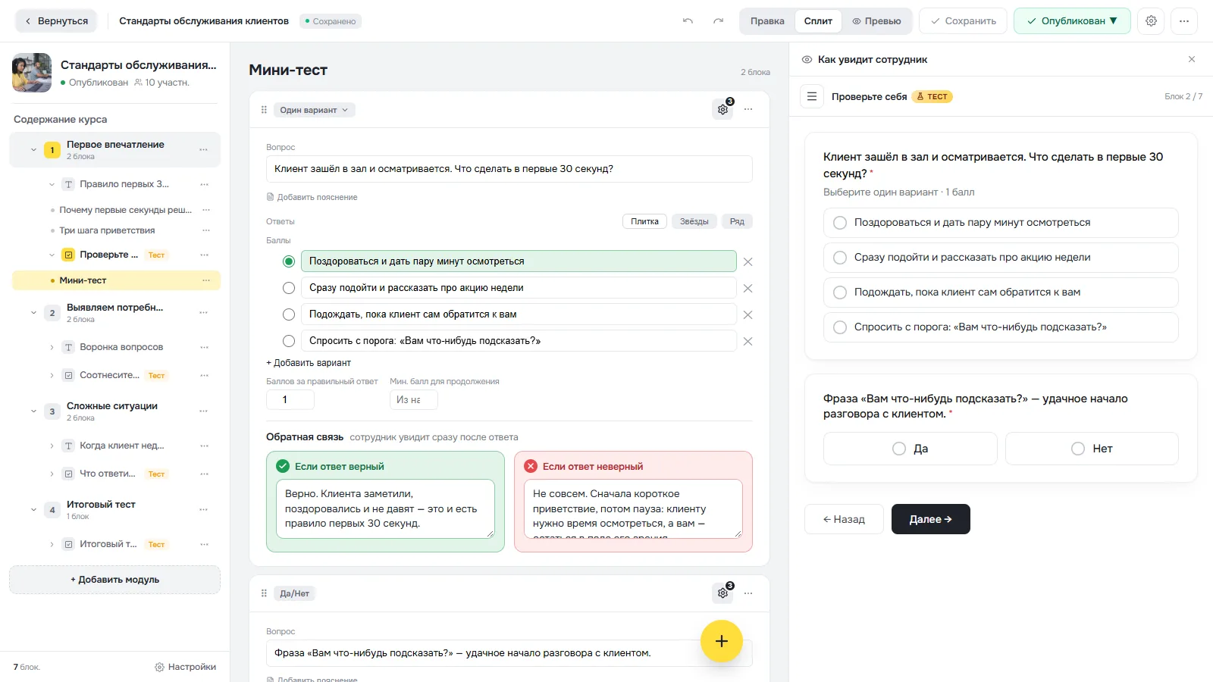The image size is (1213, 682).
Task: Click the course cover thumbnail image
Action: click(x=32, y=73)
